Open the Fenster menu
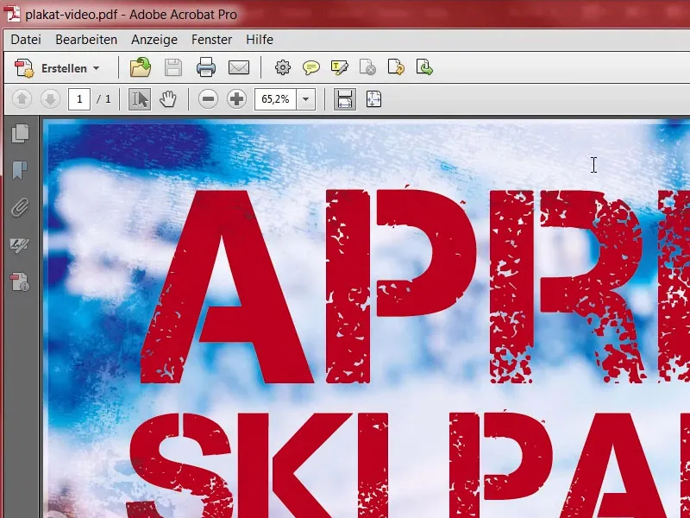The width and height of the screenshot is (690, 518). (211, 40)
